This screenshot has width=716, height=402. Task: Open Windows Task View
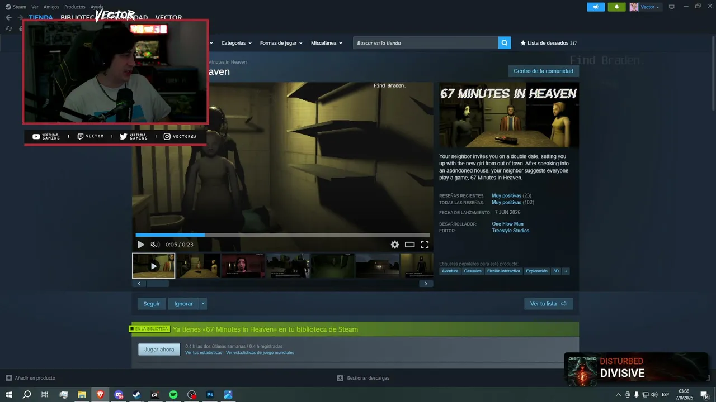(45, 395)
